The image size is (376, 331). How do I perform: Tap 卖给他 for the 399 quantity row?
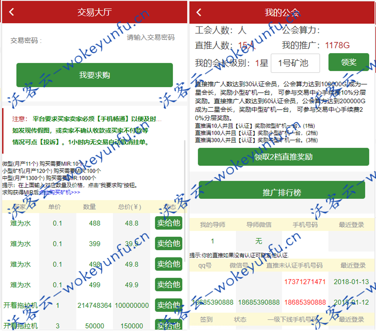169,243
